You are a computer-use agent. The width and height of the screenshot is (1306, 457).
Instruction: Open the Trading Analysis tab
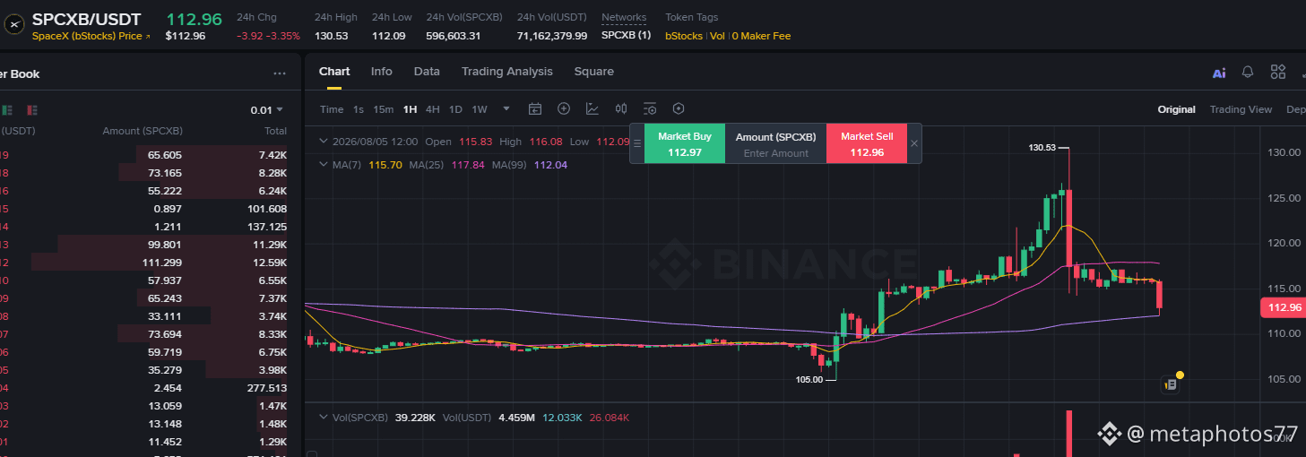(507, 72)
